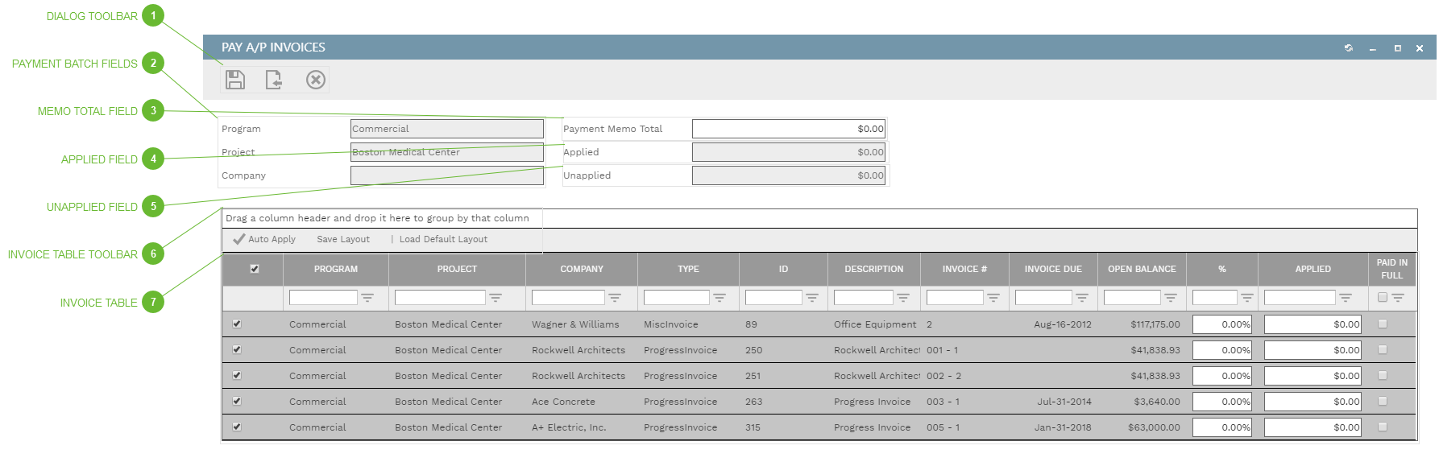Open filter menu for ID column
The image size is (1439, 462).
[812, 298]
